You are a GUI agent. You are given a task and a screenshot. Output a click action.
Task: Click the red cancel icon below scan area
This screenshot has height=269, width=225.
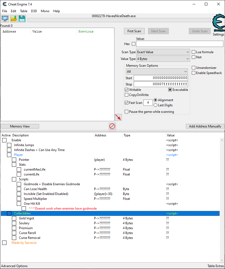[x=112, y=126]
